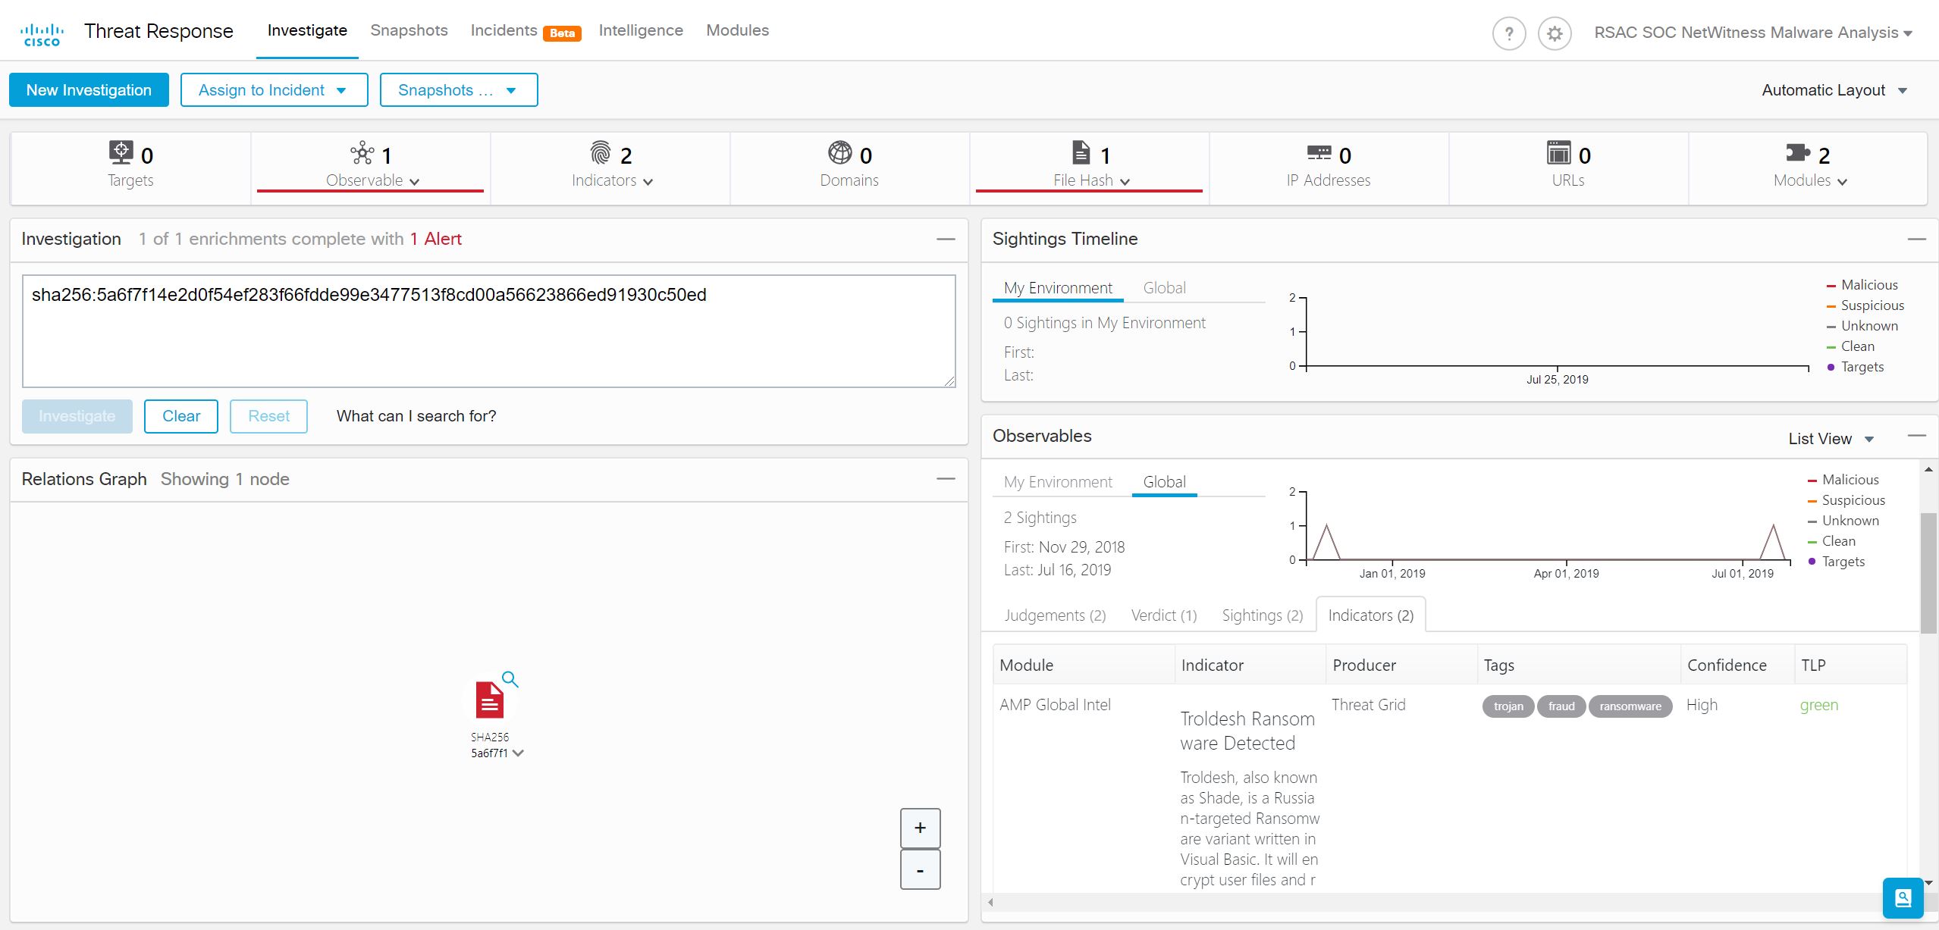Image resolution: width=1939 pixels, height=930 pixels.
Task: Click the New Investigation button
Action: click(x=89, y=90)
